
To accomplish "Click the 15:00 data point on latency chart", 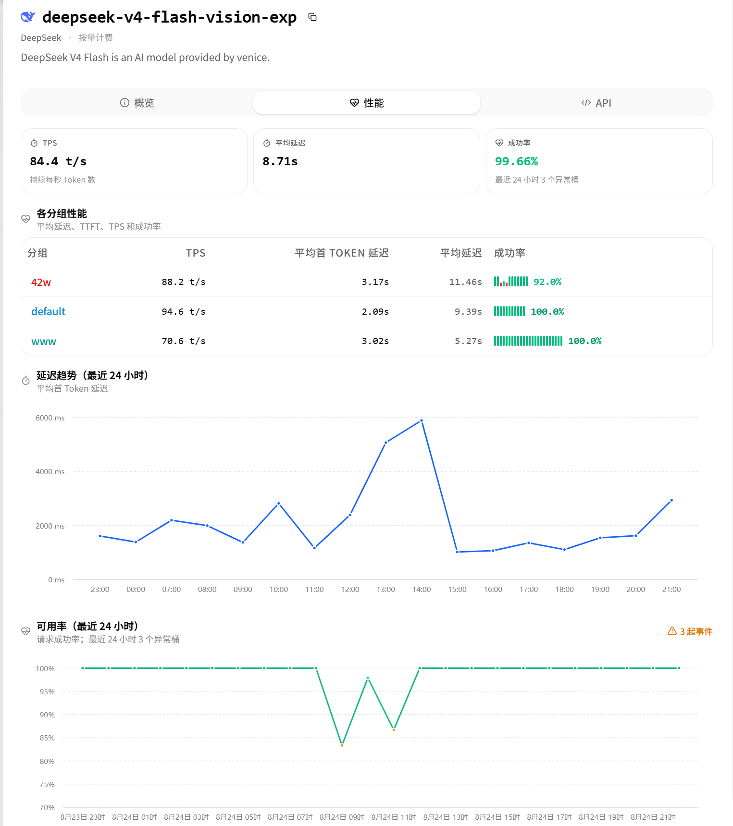I will [x=457, y=552].
